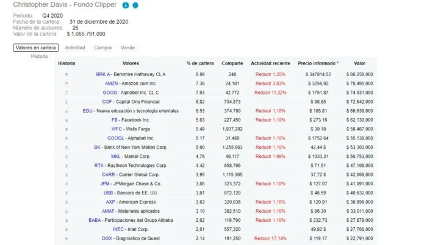Open history icon for JPMorgan Chase row

click(66, 183)
